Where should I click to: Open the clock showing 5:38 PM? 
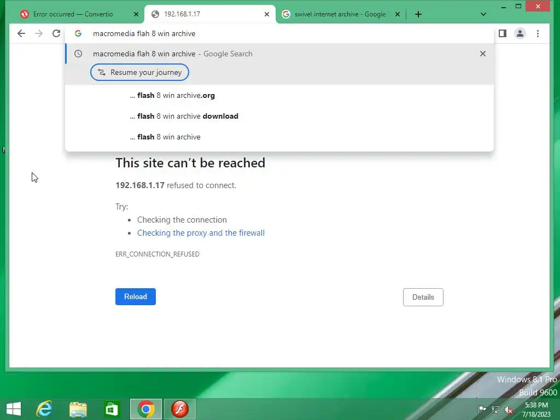536,410
